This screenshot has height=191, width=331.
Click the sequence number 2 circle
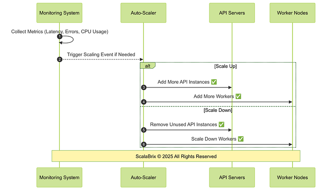(60, 59)
